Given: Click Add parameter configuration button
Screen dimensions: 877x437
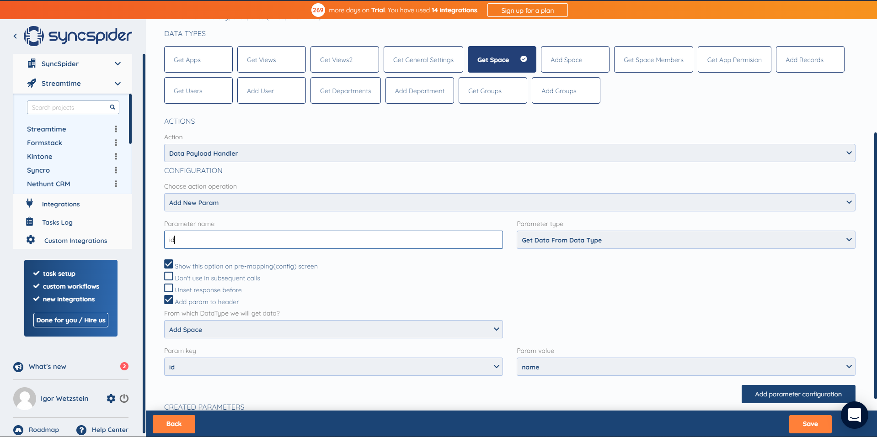Looking at the screenshot, I should coord(798,394).
